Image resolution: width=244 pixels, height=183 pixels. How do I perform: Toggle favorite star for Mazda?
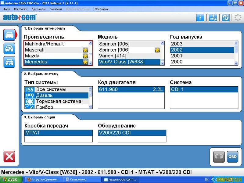pos(85,56)
